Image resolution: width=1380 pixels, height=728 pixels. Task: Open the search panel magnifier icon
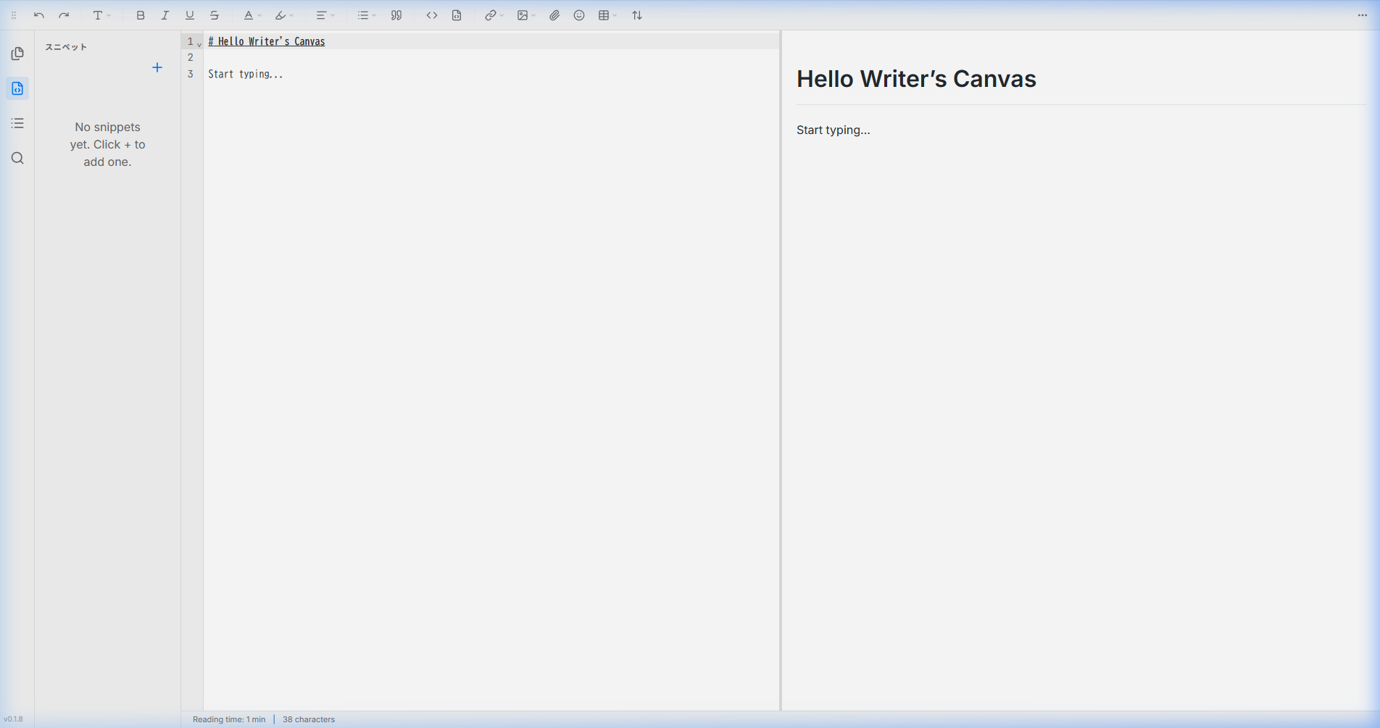pos(17,158)
